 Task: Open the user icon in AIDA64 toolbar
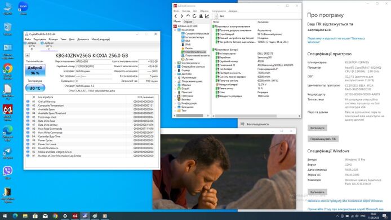tap(201, 16)
